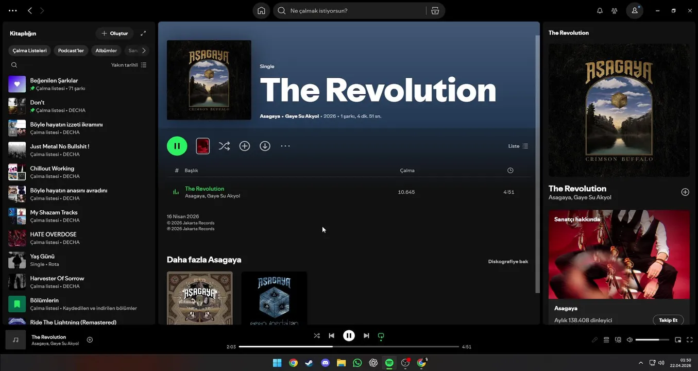The height and width of the screenshot is (371, 698).
Task: Open the 'Yakın tarihli' sort dropdown
Action: point(129,65)
